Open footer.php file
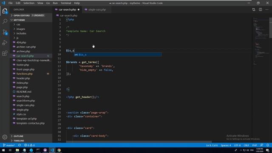Screen dimensions: 272x153 click(x=31, y=65)
